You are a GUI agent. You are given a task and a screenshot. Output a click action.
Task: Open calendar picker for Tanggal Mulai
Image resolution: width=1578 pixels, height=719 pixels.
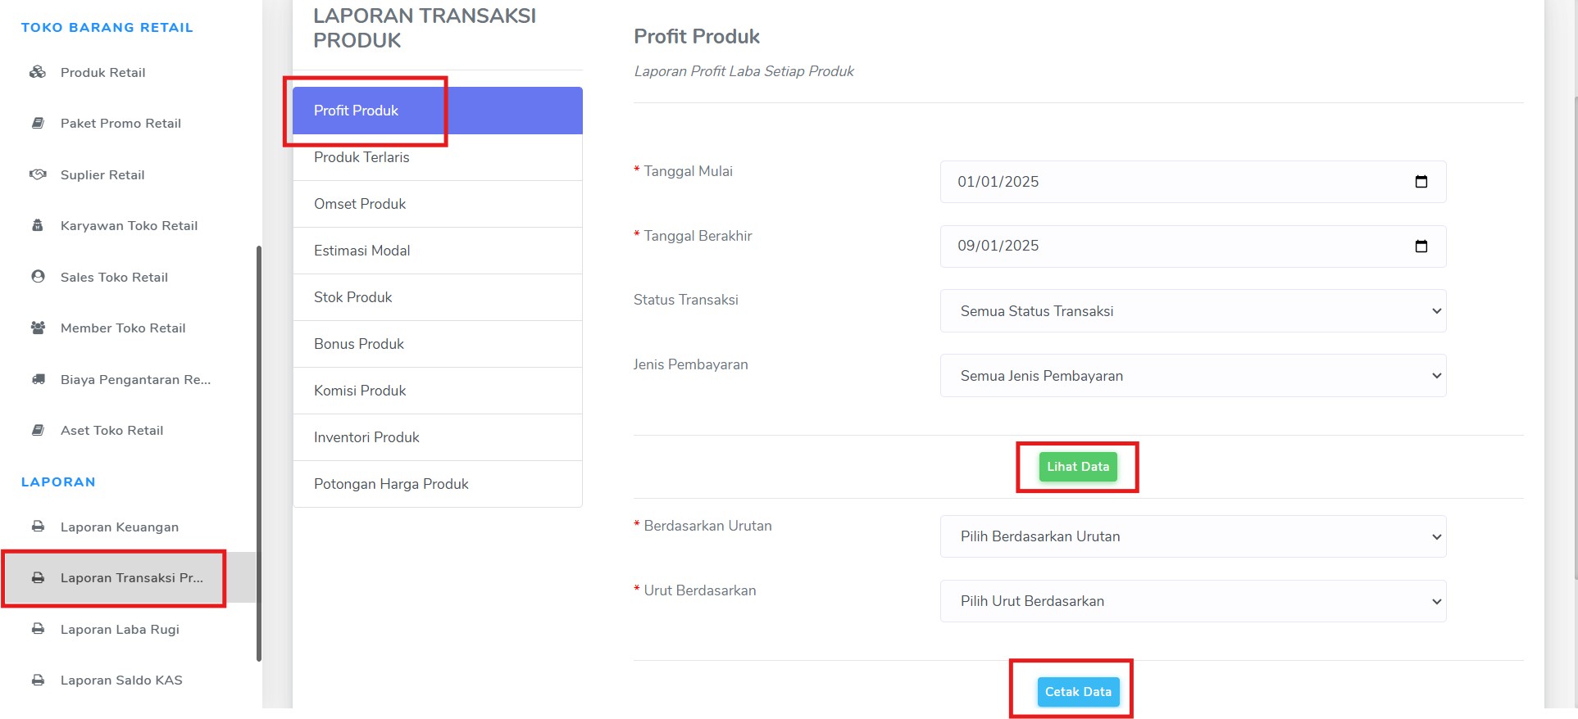pos(1421,182)
